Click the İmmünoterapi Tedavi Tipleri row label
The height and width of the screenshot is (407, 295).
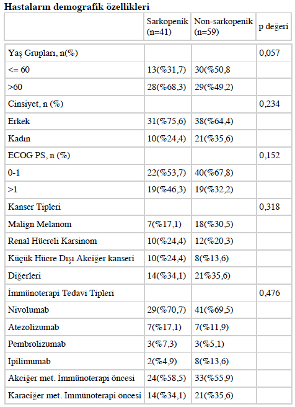61,293
